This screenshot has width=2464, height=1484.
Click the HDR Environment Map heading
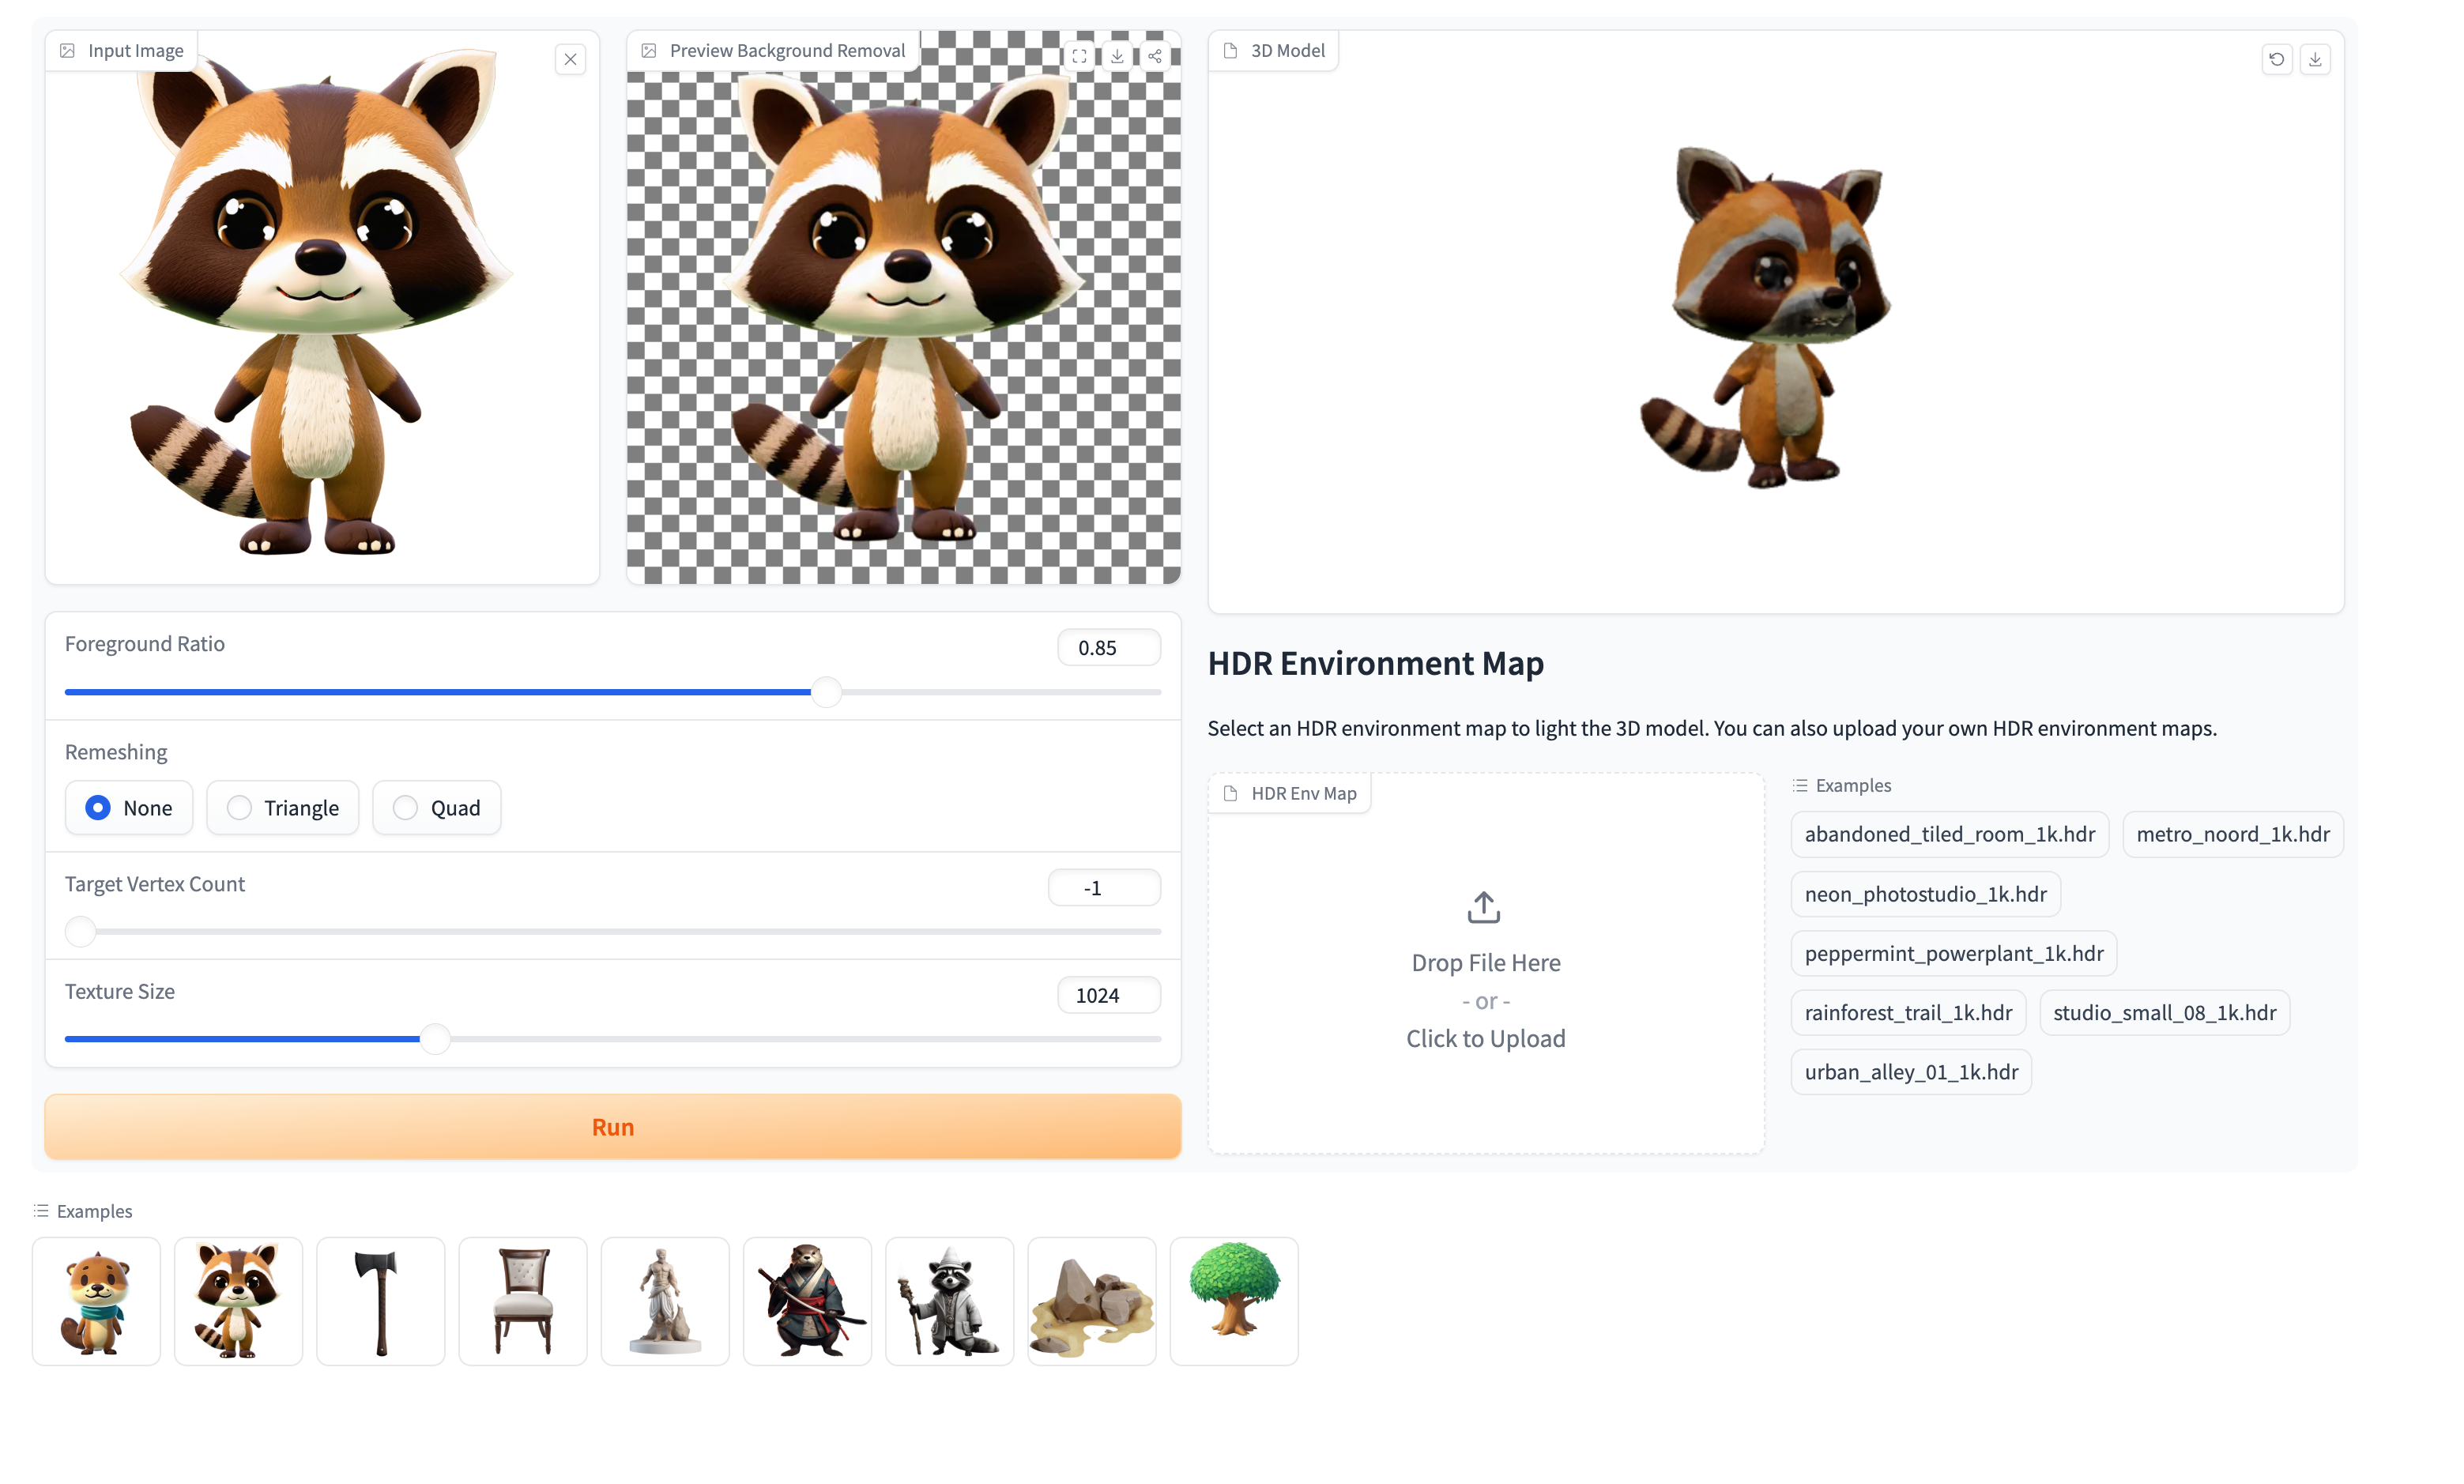click(1375, 664)
